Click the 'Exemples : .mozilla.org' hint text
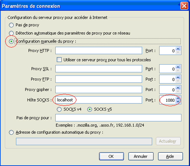 click(x=100, y=125)
